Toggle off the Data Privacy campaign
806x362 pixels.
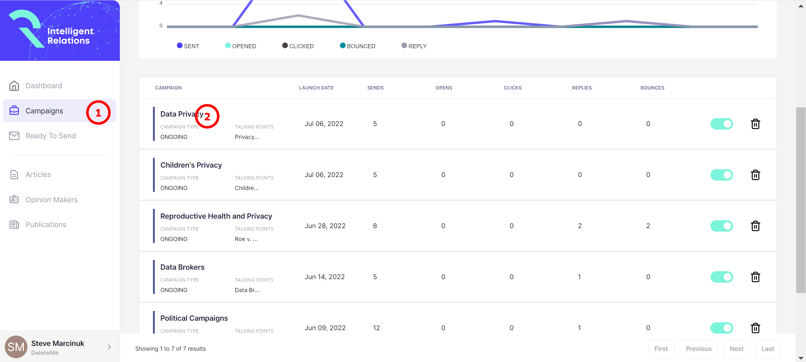click(x=721, y=124)
